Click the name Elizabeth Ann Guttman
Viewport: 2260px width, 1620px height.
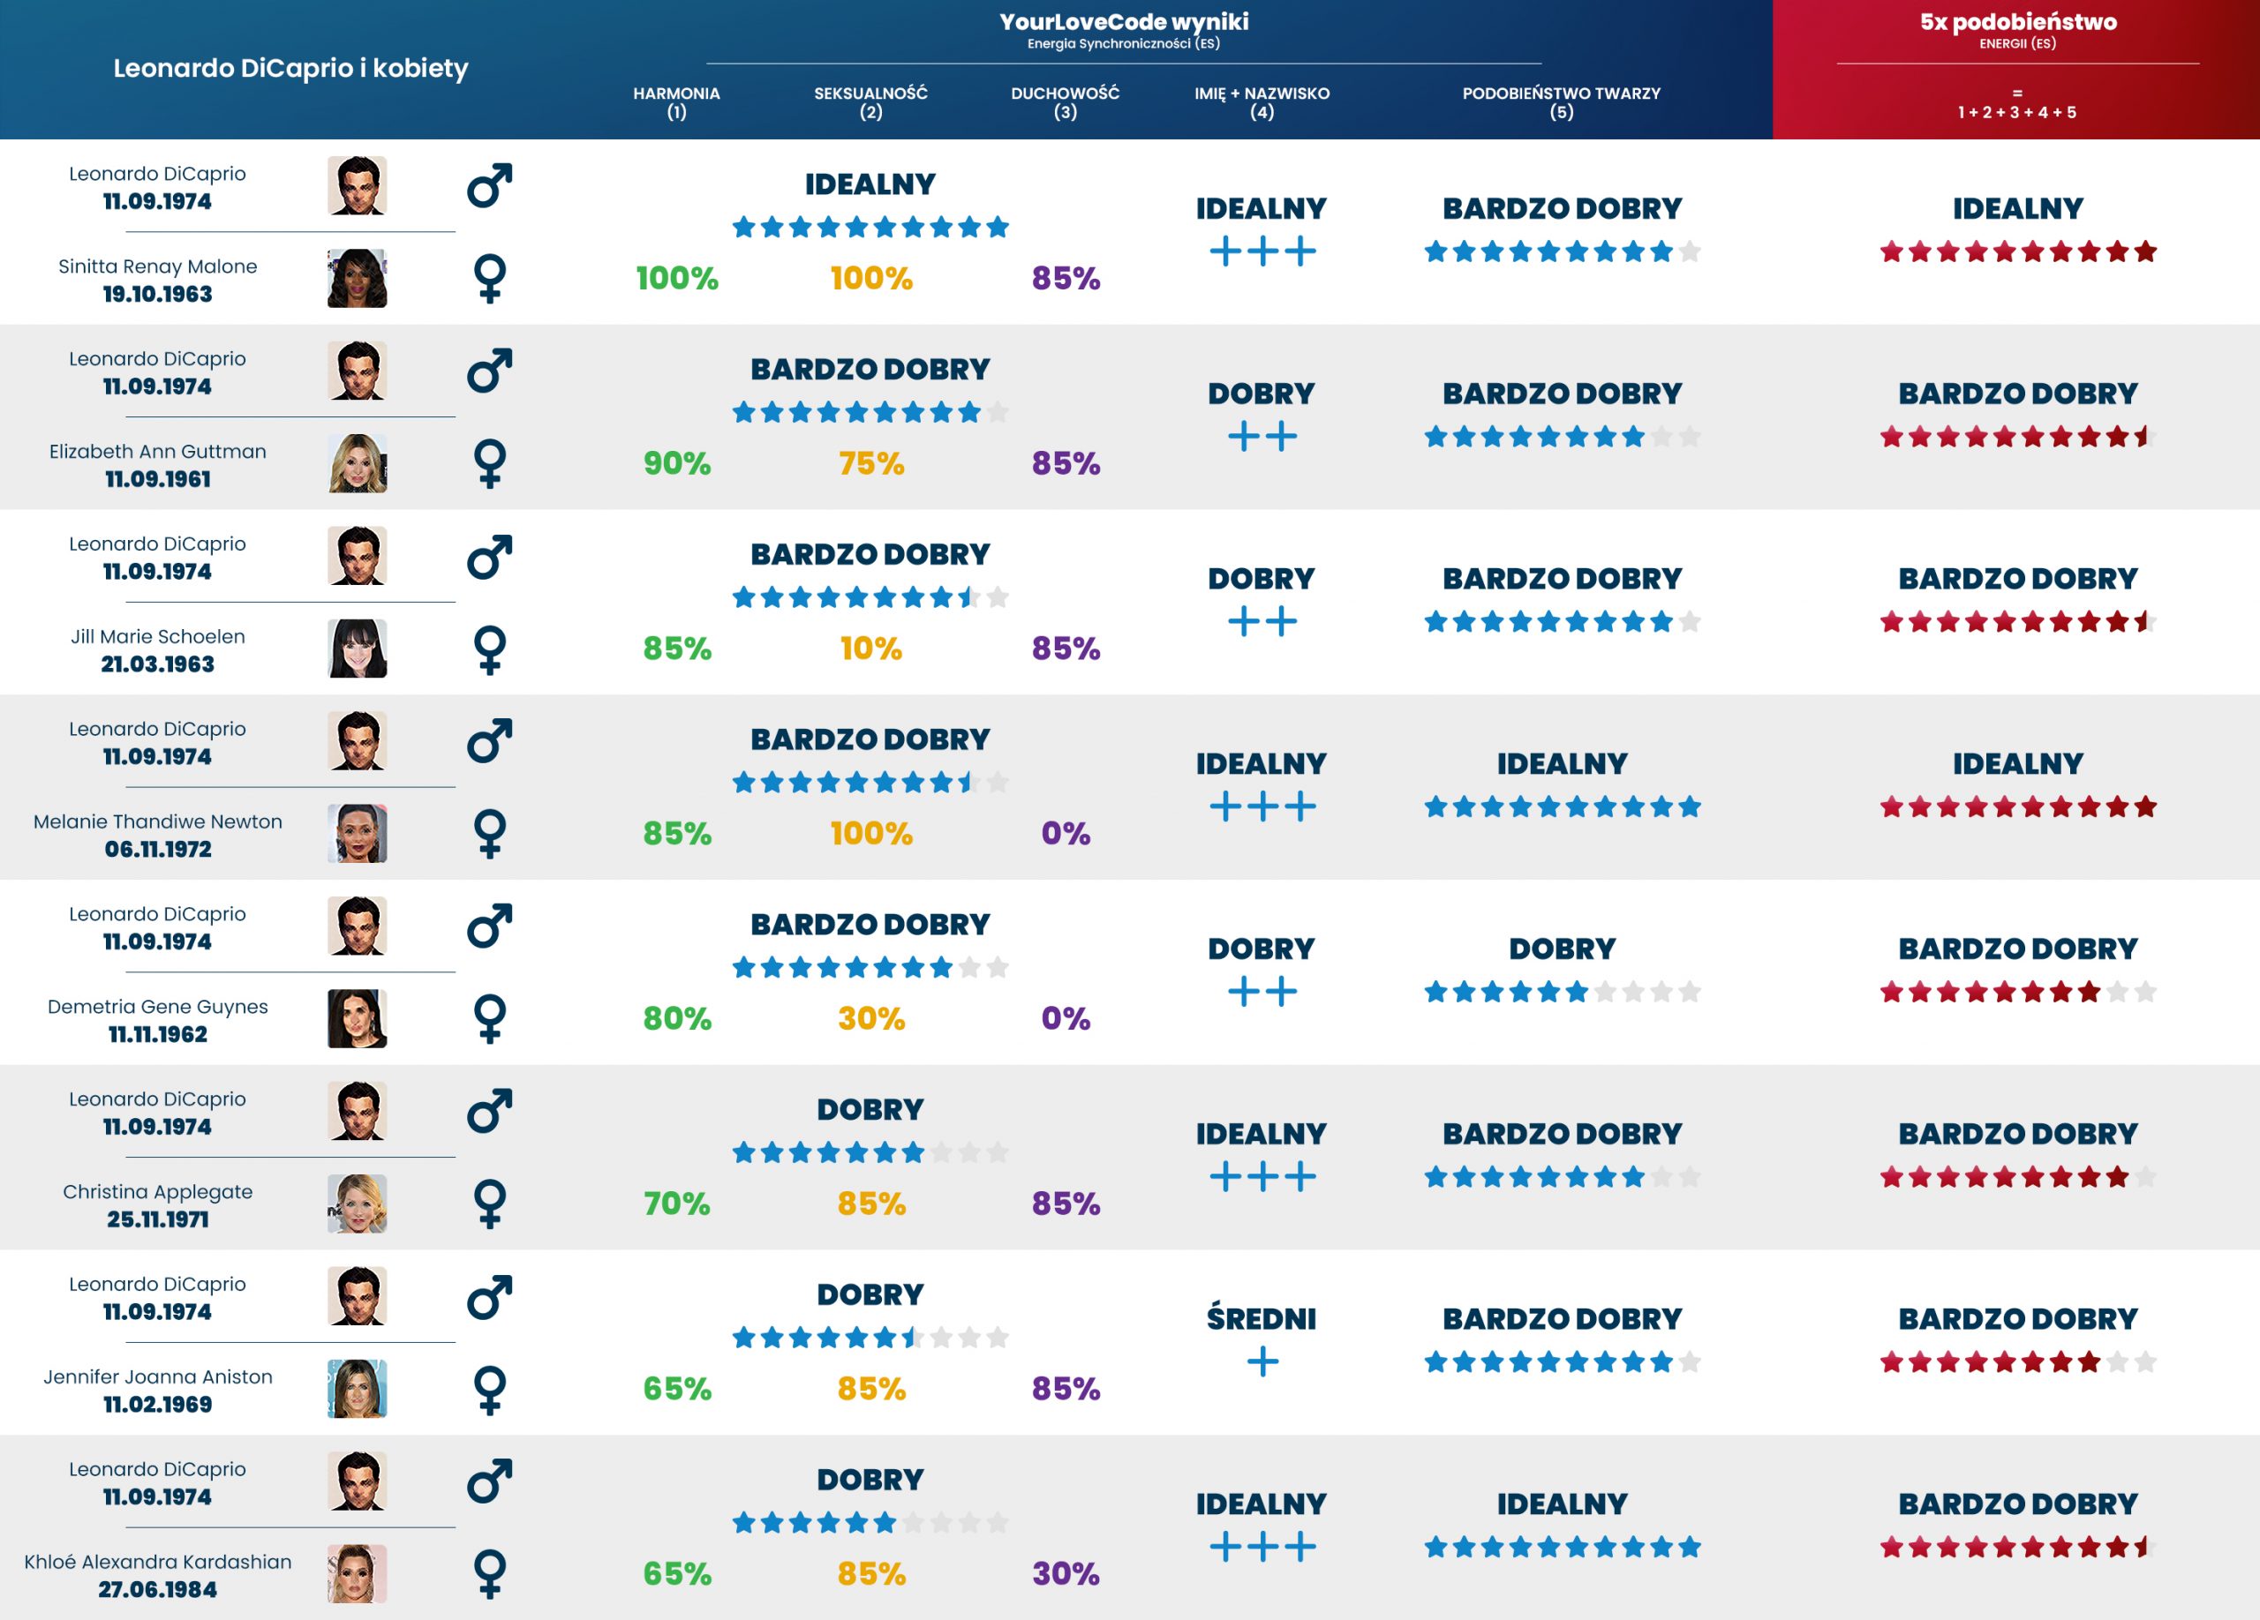click(157, 451)
